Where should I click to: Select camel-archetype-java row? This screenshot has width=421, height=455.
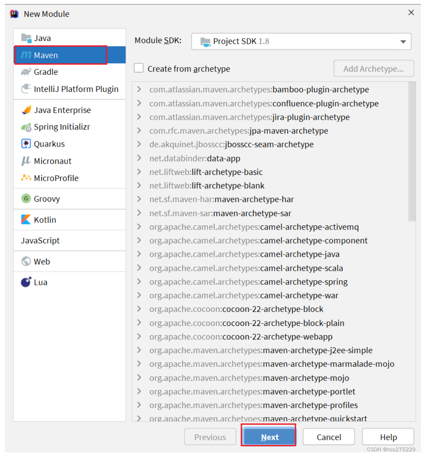click(x=270, y=254)
